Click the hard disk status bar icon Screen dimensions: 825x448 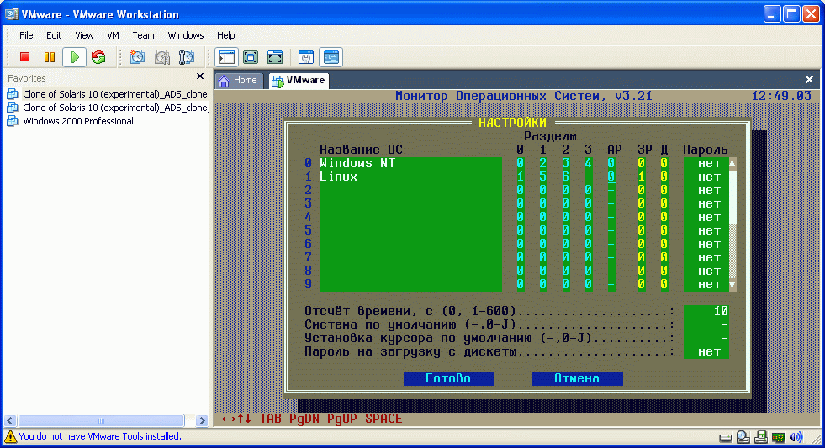pos(726,437)
